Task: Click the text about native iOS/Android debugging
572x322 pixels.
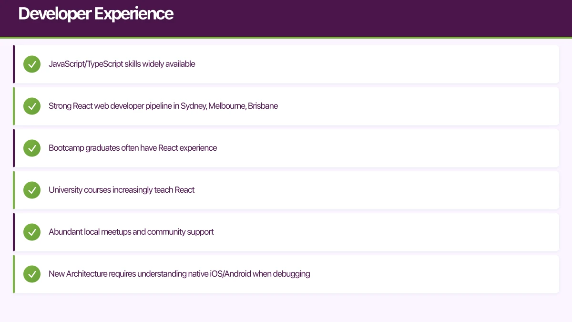Action: pos(179,274)
